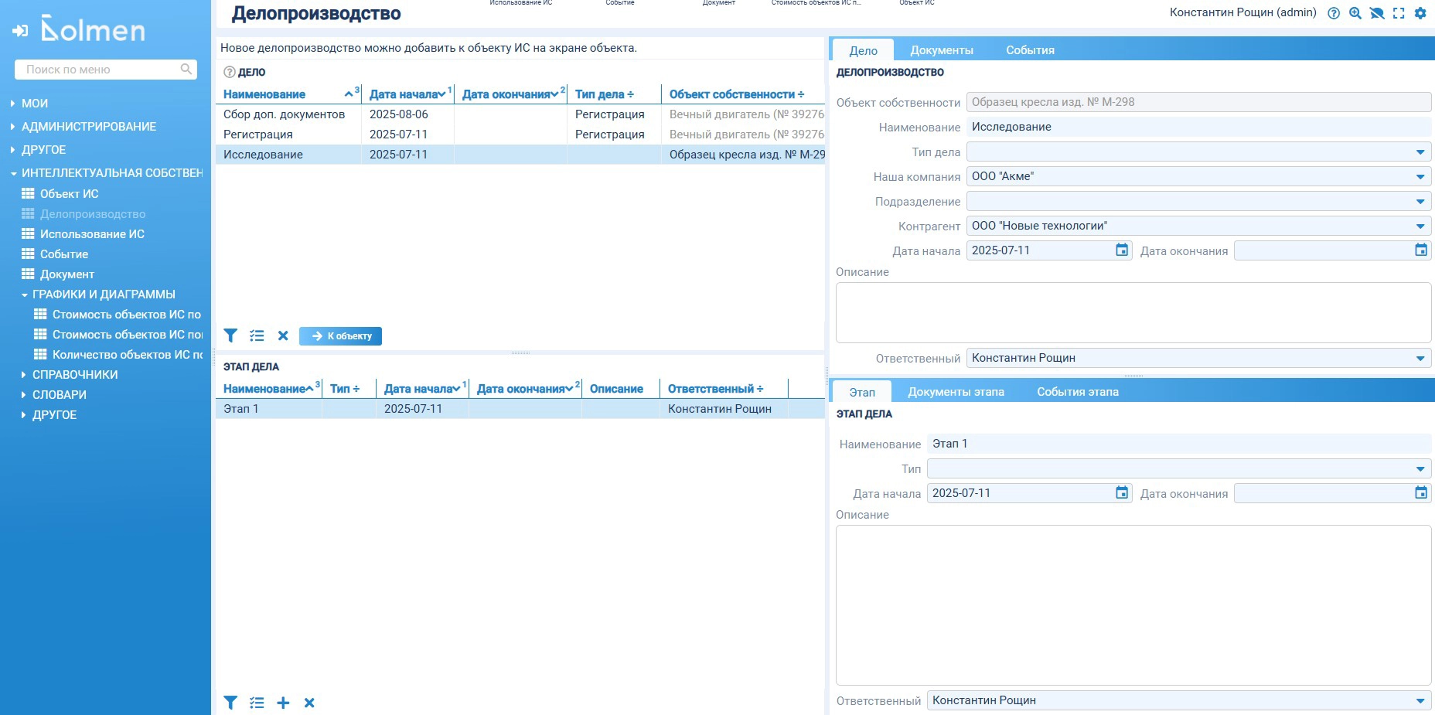Click the Поиск по меню search field
Screen dimensions: 1435x715
(x=101, y=70)
